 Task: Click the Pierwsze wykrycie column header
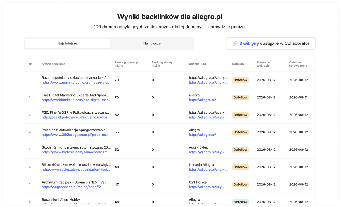click(x=263, y=64)
